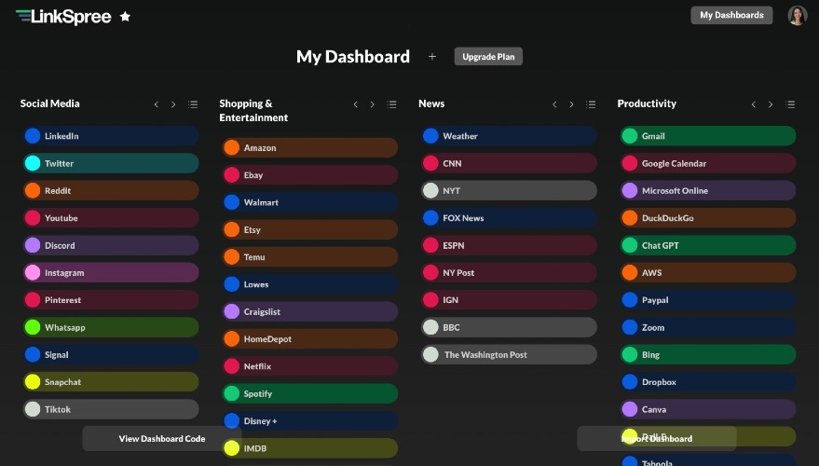Screen dimensions: 819x466
Task: Click Import Dashboard button
Action: point(657,438)
